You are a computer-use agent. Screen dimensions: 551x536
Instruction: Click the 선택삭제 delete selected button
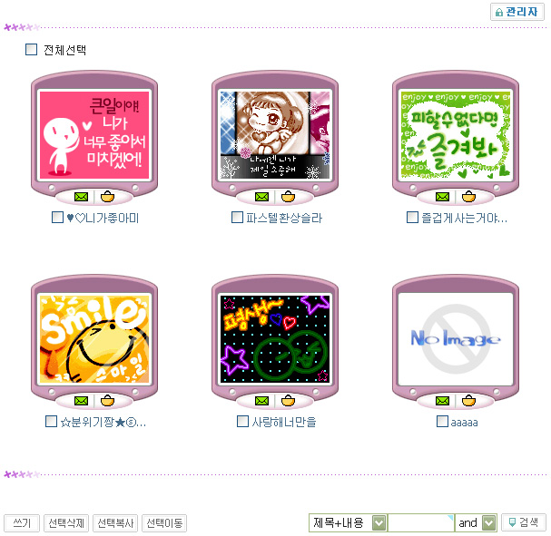66,523
